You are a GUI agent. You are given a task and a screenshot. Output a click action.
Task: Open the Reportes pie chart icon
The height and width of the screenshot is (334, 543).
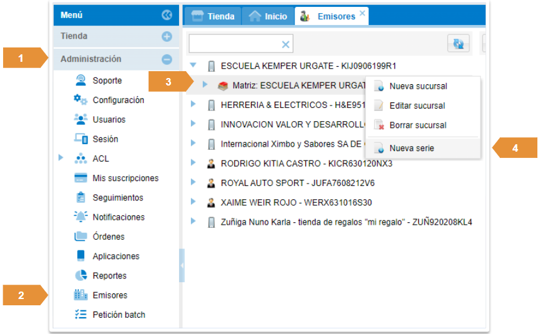[81, 275]
